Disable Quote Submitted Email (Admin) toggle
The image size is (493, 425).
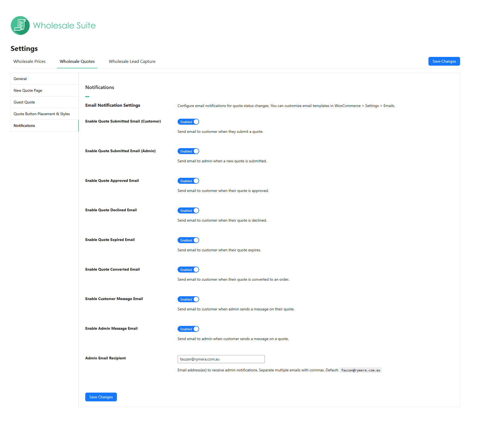tap(188, 151)
